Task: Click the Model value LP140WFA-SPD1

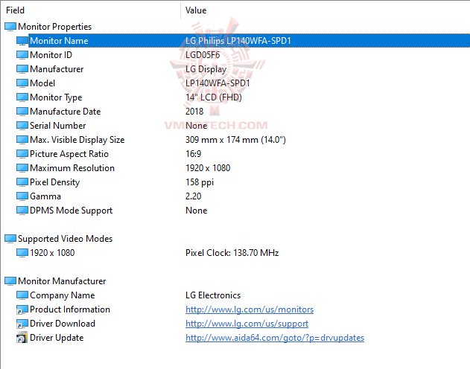Action: (217, 83)
